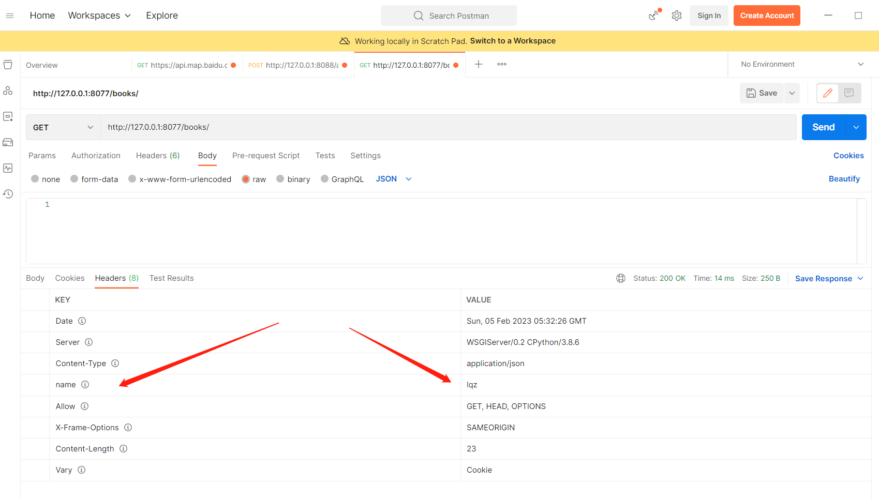879x499 pixels.
Task: Click Switch to a Workspace link
Action: point(513,41)
